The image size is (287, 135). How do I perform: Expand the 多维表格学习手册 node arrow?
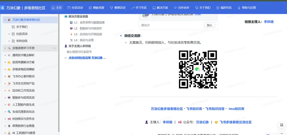point(5,48)
